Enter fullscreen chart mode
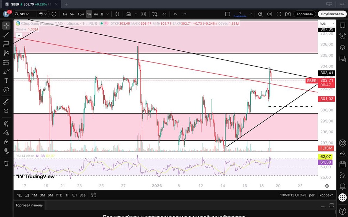 pos(279,14)
